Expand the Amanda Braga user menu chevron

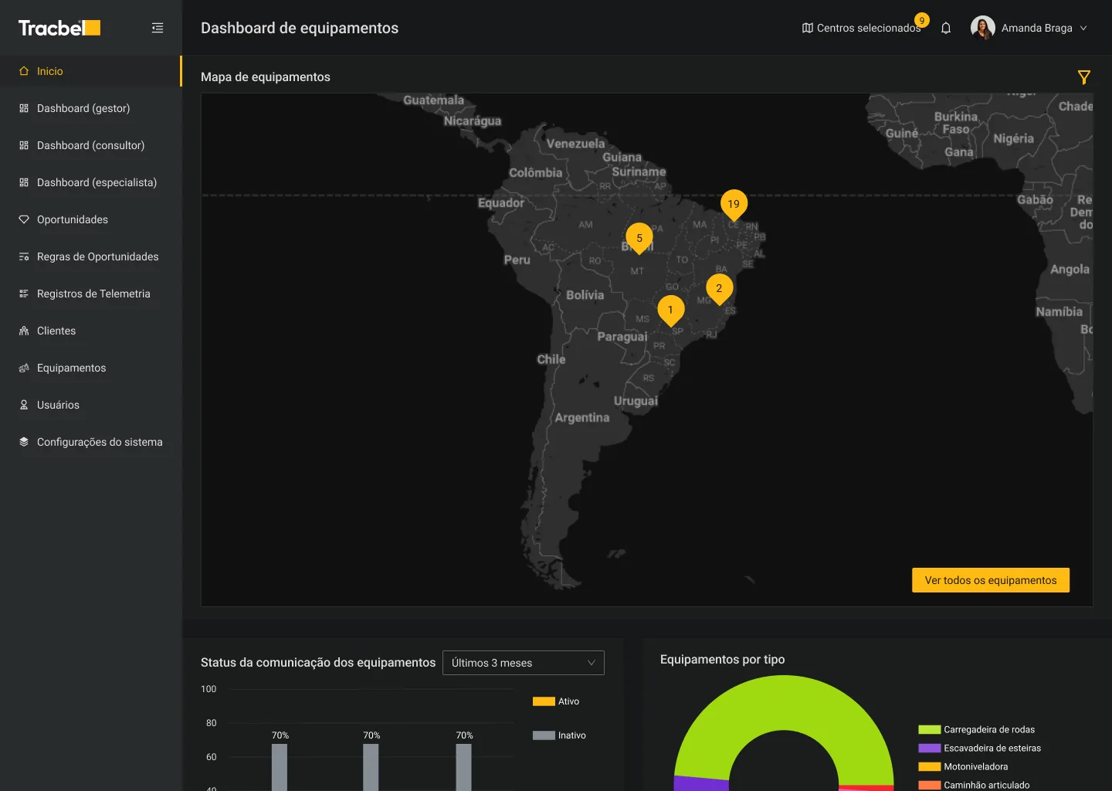point(1083,28)
